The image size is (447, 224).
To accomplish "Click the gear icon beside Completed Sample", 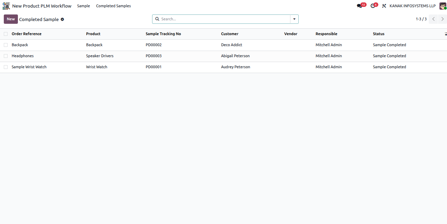I will tap(62, 19).
